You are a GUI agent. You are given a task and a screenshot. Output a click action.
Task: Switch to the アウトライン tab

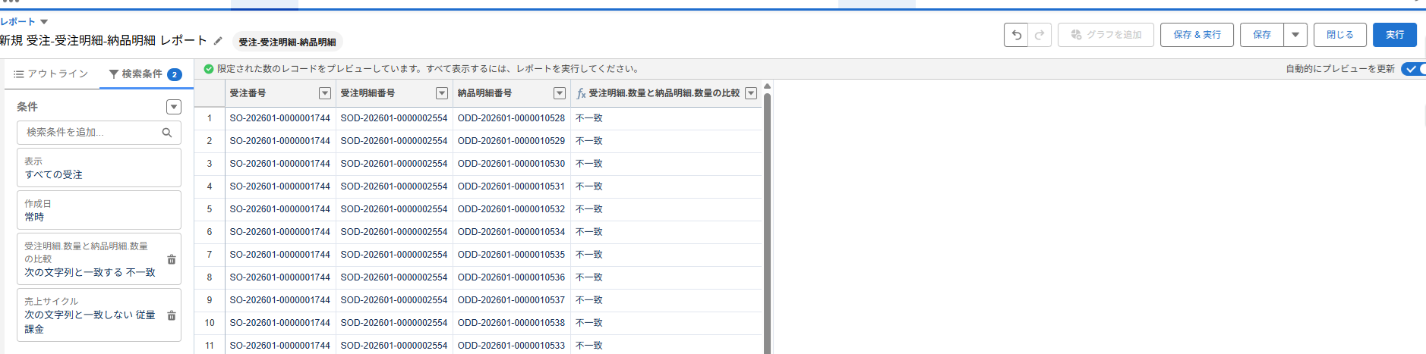coord(51,74)
